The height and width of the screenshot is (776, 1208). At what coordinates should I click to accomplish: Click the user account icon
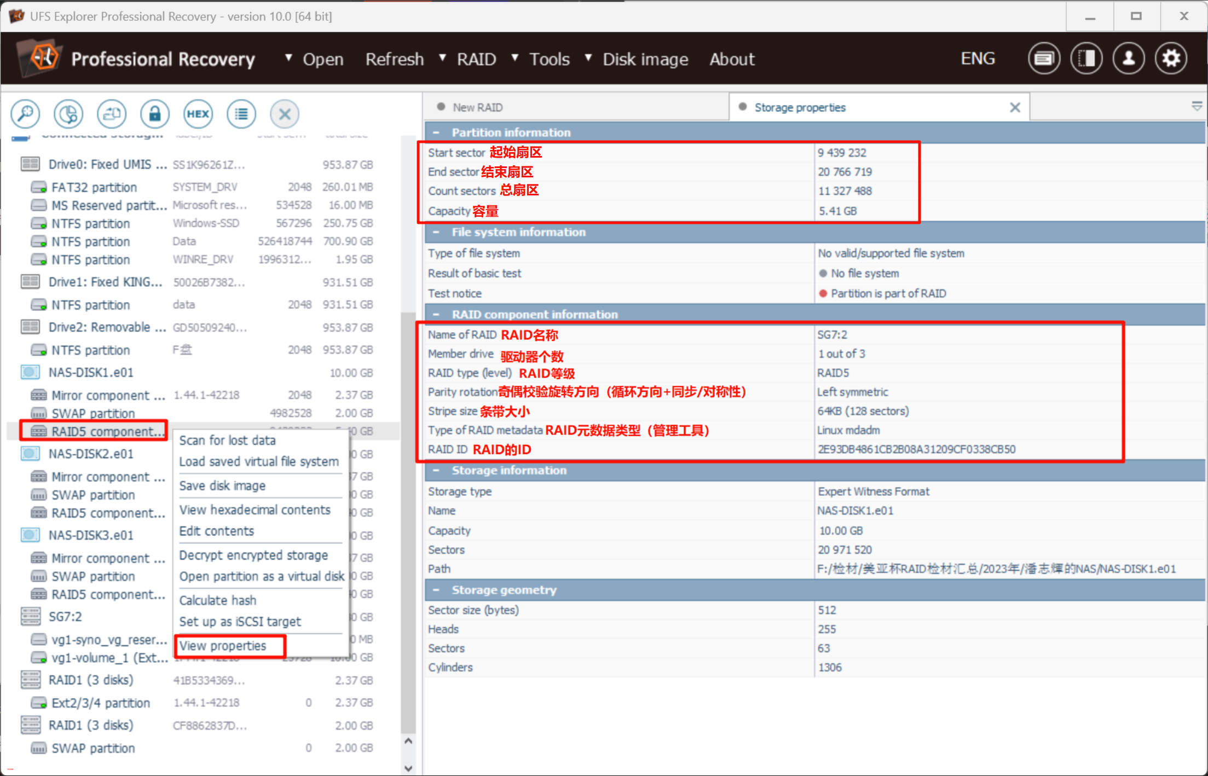tap(1129, 59)
